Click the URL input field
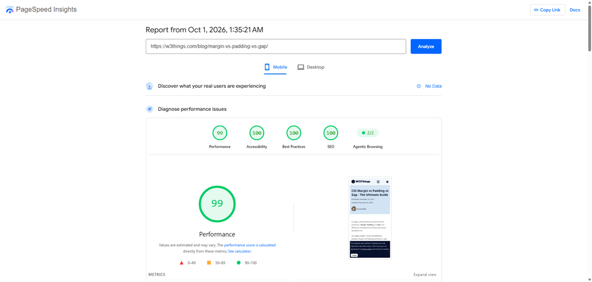Screen dimensions: 592x282 coord(276,46)
